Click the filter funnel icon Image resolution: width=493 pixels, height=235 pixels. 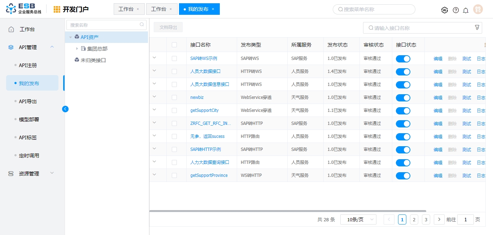click(x=477, y=27)
